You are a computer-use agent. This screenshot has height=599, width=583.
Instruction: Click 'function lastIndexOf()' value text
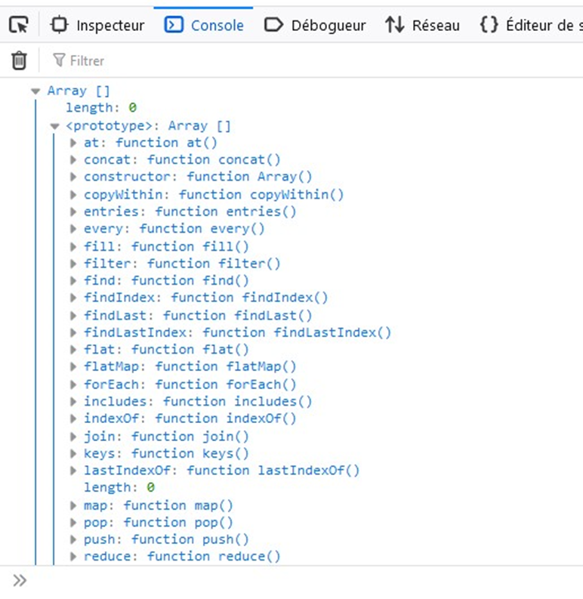pyautogui.click(x=273, y=471)
